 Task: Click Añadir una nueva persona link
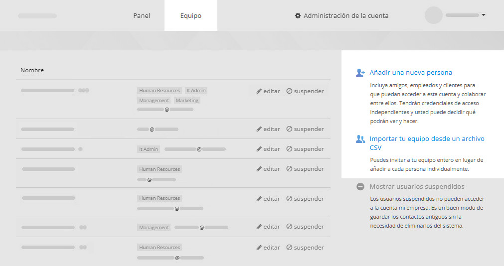click(x=411, y=73)
